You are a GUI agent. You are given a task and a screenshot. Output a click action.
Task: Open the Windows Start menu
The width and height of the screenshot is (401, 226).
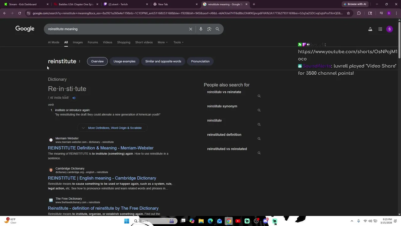[127, 221]
